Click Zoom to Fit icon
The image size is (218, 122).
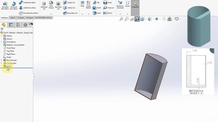pyautogui.click(x=121, y=19)
